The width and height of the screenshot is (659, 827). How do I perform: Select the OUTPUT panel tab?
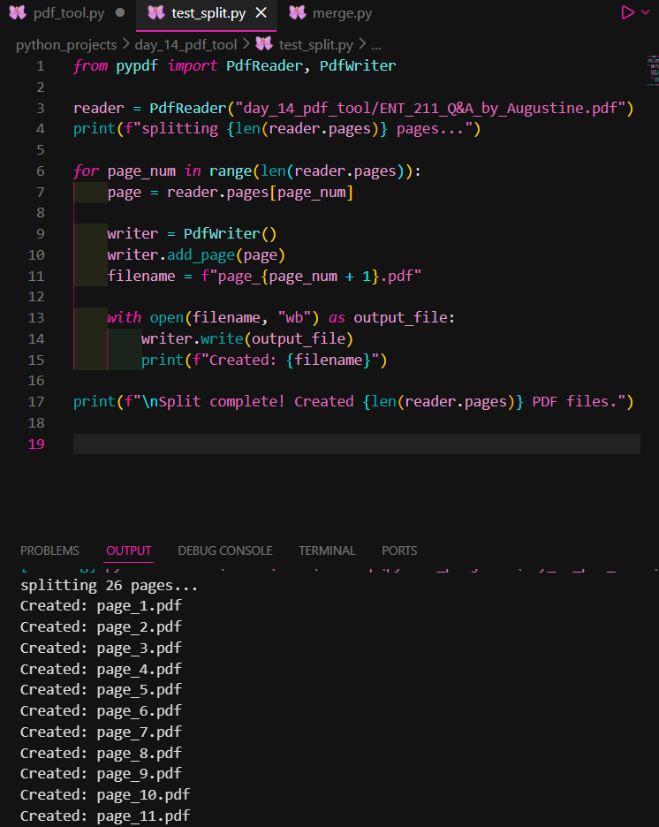pos(129,550)
